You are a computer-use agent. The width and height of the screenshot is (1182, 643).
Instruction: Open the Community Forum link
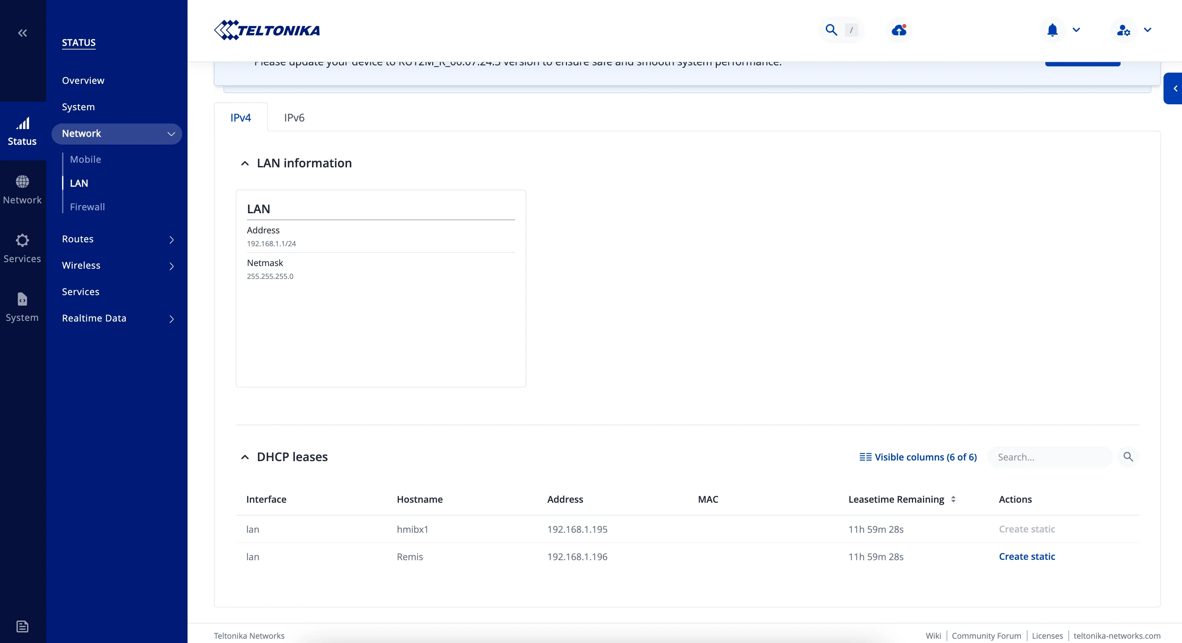point(987,636)
